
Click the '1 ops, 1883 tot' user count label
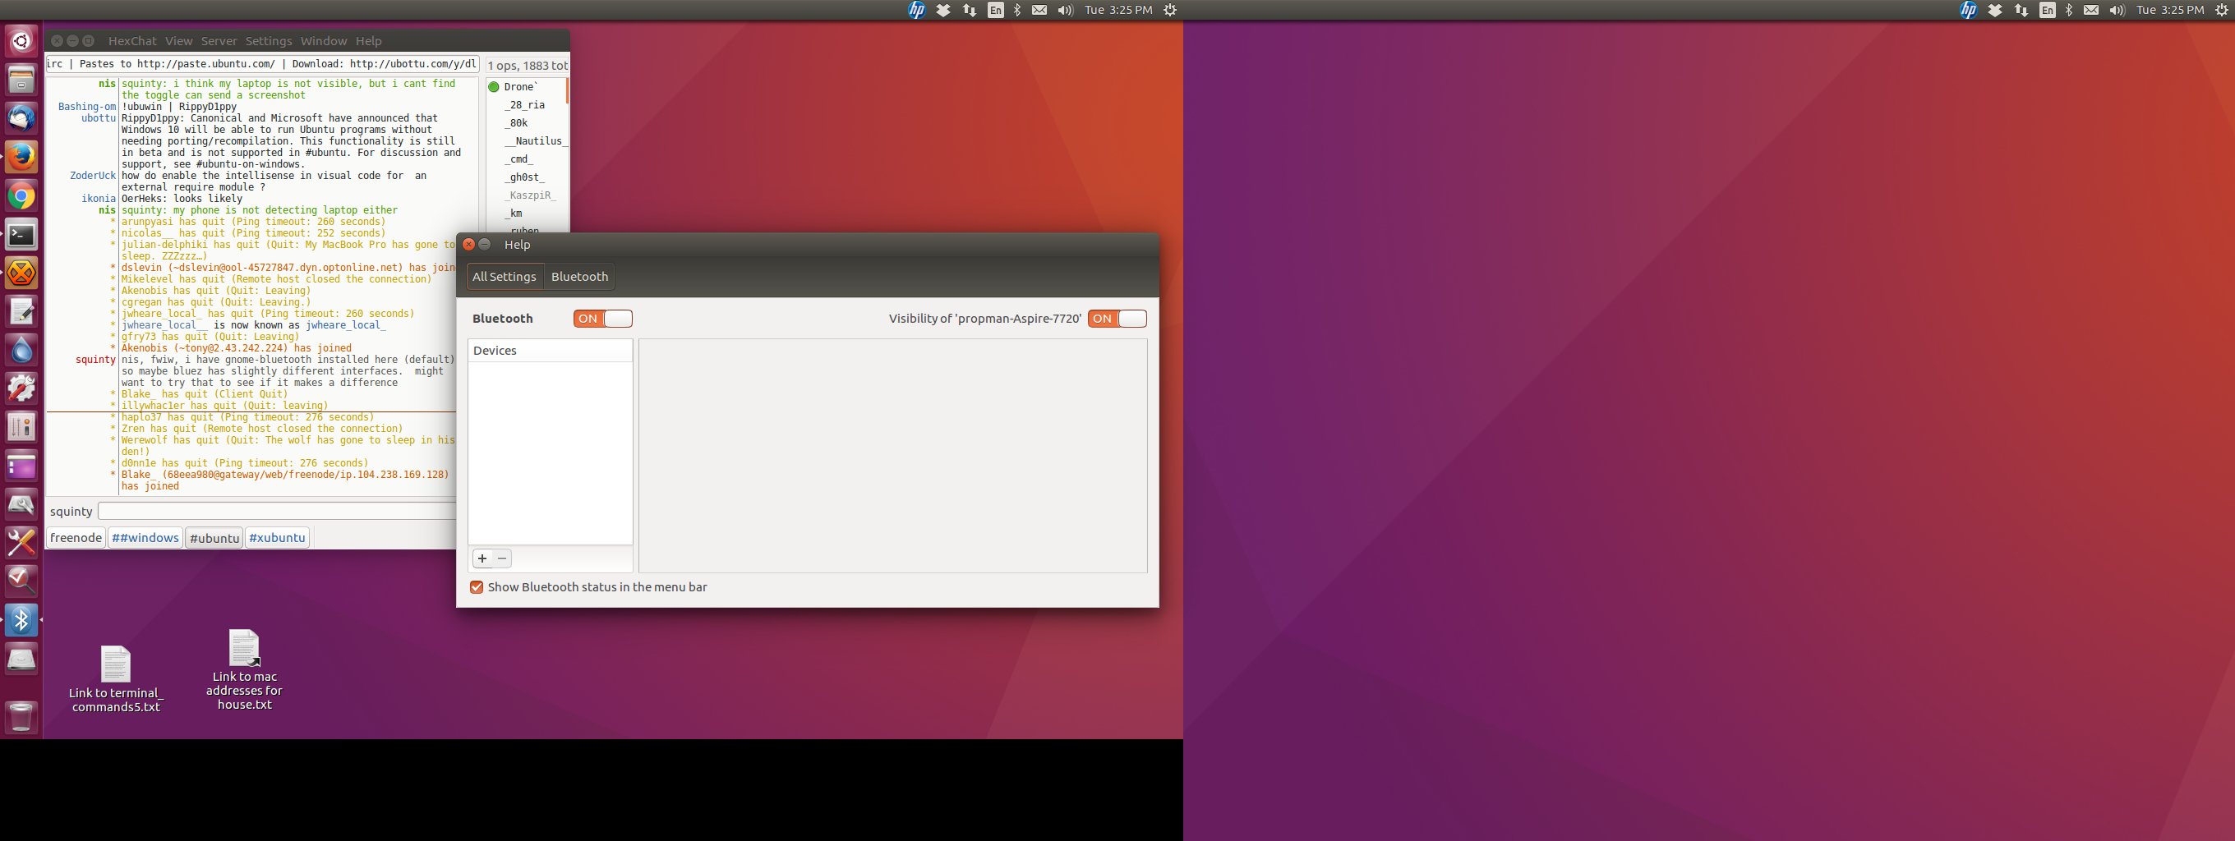coord(527,66)
